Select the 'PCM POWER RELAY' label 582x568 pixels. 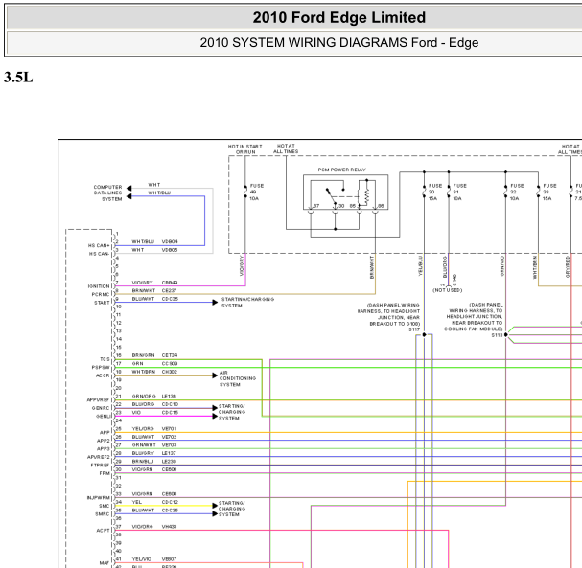coord(342,170)
